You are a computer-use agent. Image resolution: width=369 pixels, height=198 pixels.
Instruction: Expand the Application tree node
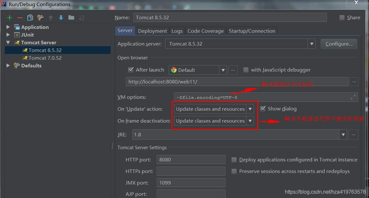[8, 27]
